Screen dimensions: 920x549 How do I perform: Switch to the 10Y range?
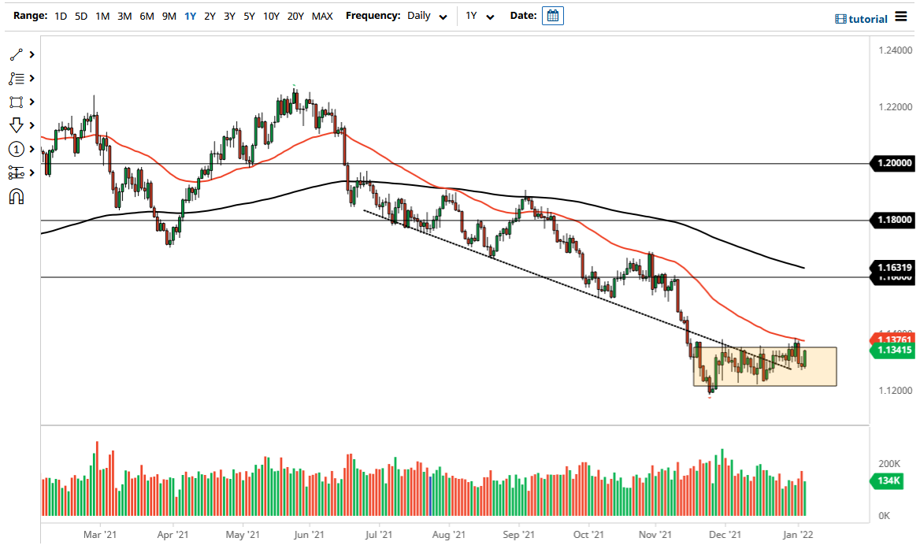tap(271, 16)
